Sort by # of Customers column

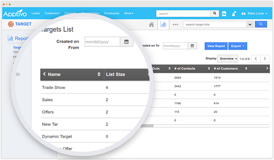246,69
